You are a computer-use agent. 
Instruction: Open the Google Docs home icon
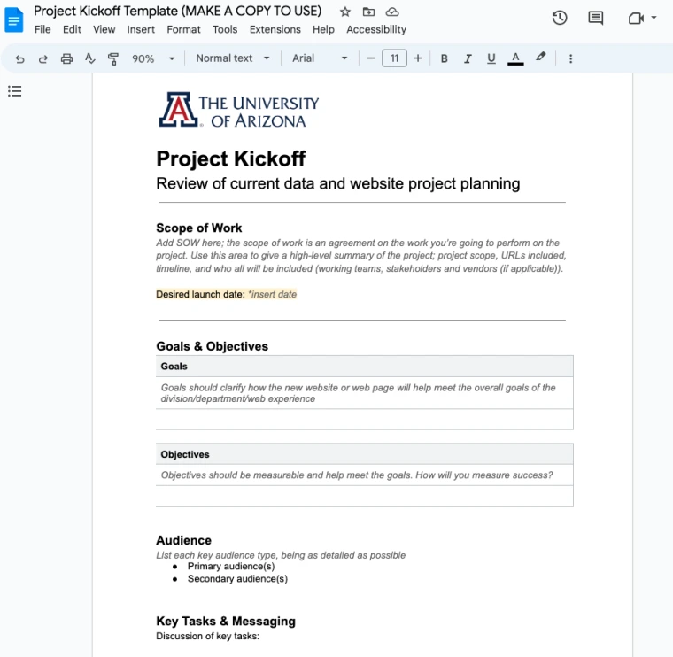click(x=14, y=19)
